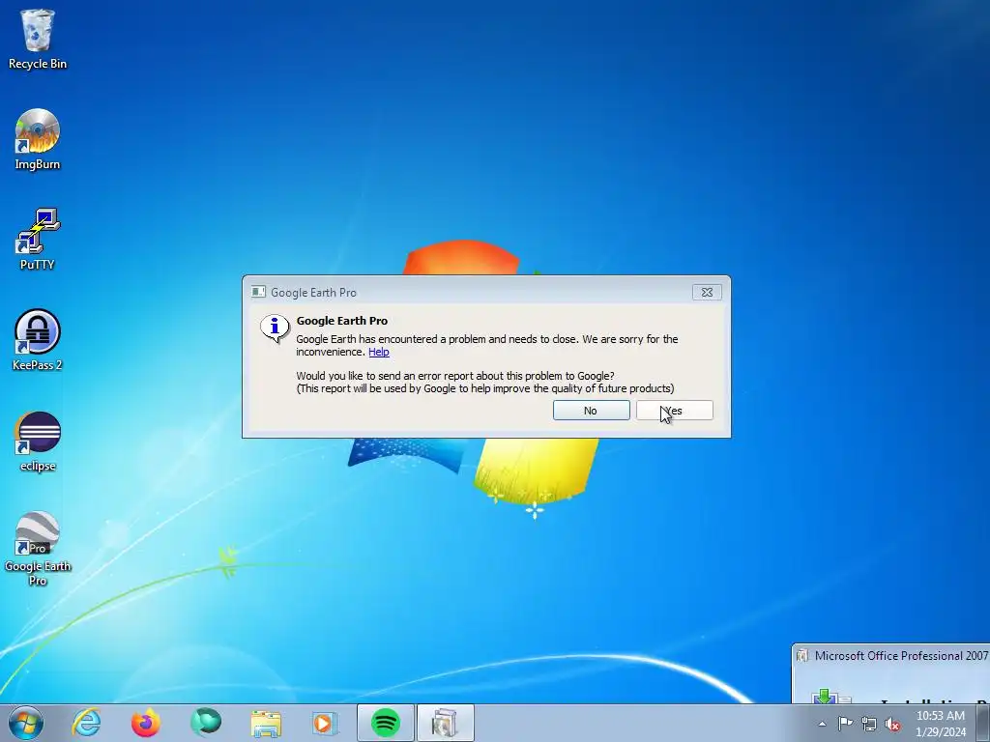Click the Google Earth Pro dialog title icon
The height and width of the screenshot is (742, 990).
(x=258, y=292)
